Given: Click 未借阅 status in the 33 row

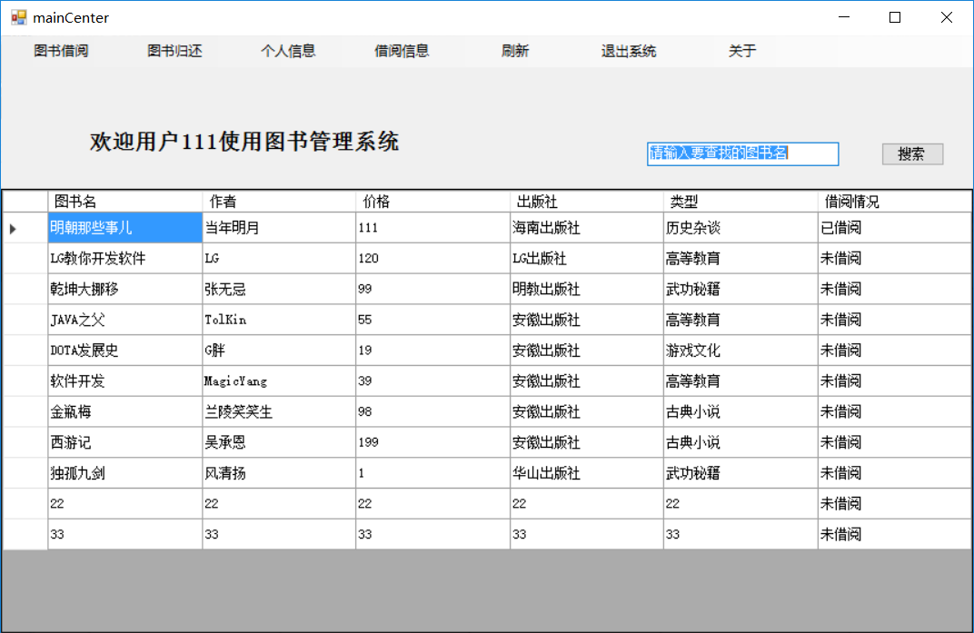Looking at the screenshot, I should click(x=894, y=534).
